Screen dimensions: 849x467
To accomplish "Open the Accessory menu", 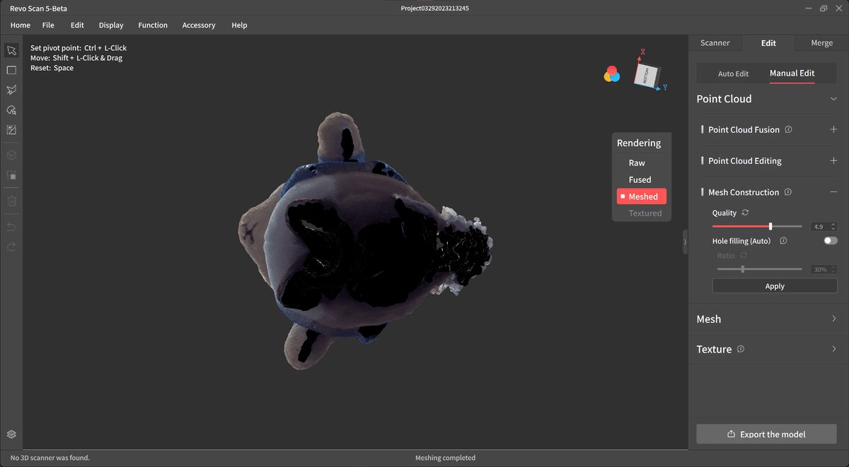I will [199, 25].
